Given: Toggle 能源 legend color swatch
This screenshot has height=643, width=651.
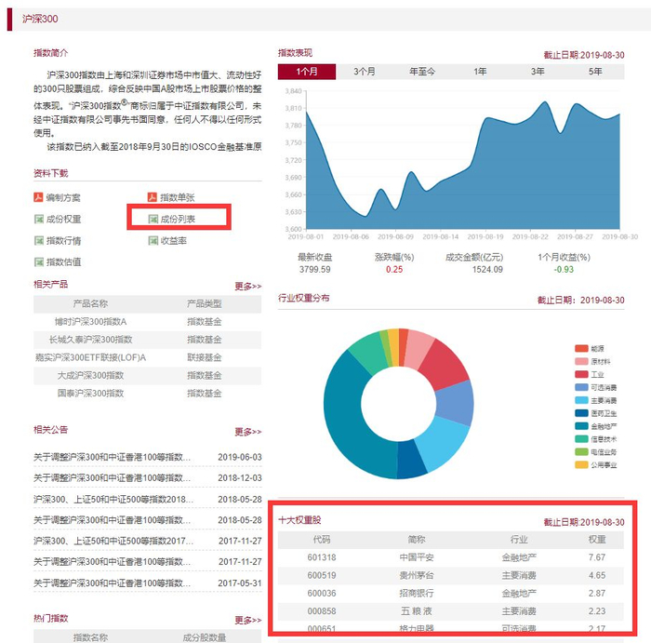Looking at the screenshot, I should (581, 348).
